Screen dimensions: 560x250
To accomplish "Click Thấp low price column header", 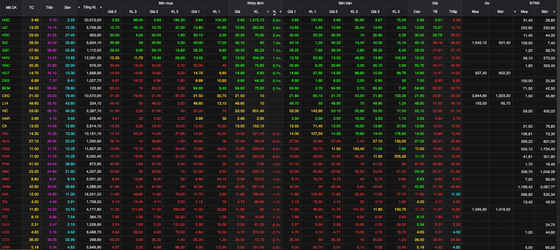I will coord(453,12).
